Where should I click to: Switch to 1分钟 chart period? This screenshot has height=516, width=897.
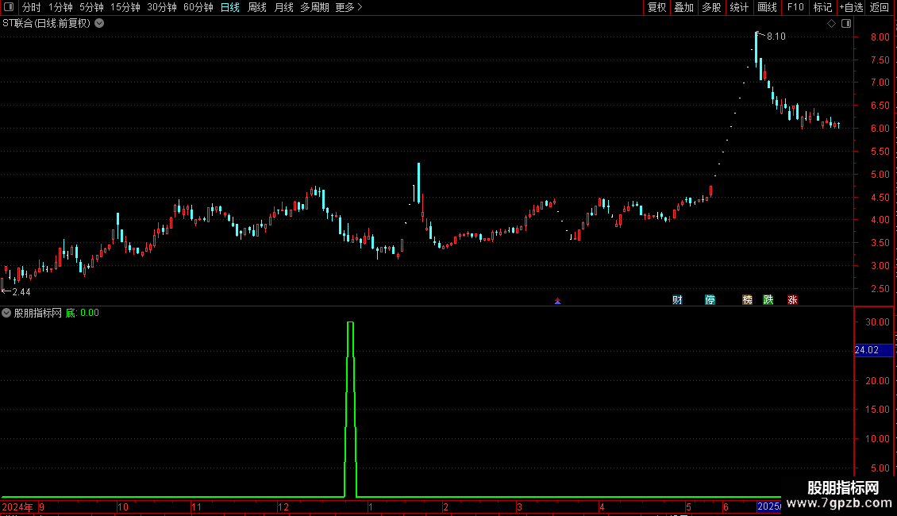60,7
